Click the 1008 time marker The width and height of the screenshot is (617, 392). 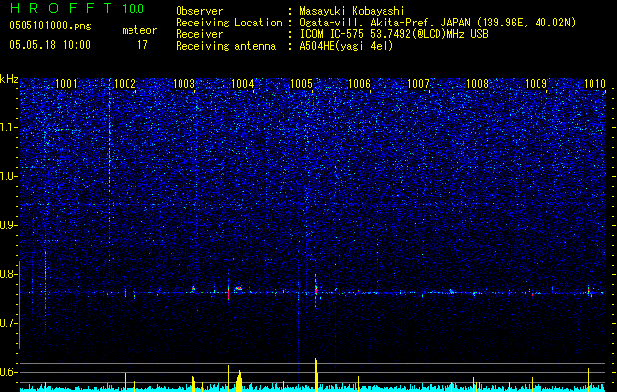pos(477,83)
